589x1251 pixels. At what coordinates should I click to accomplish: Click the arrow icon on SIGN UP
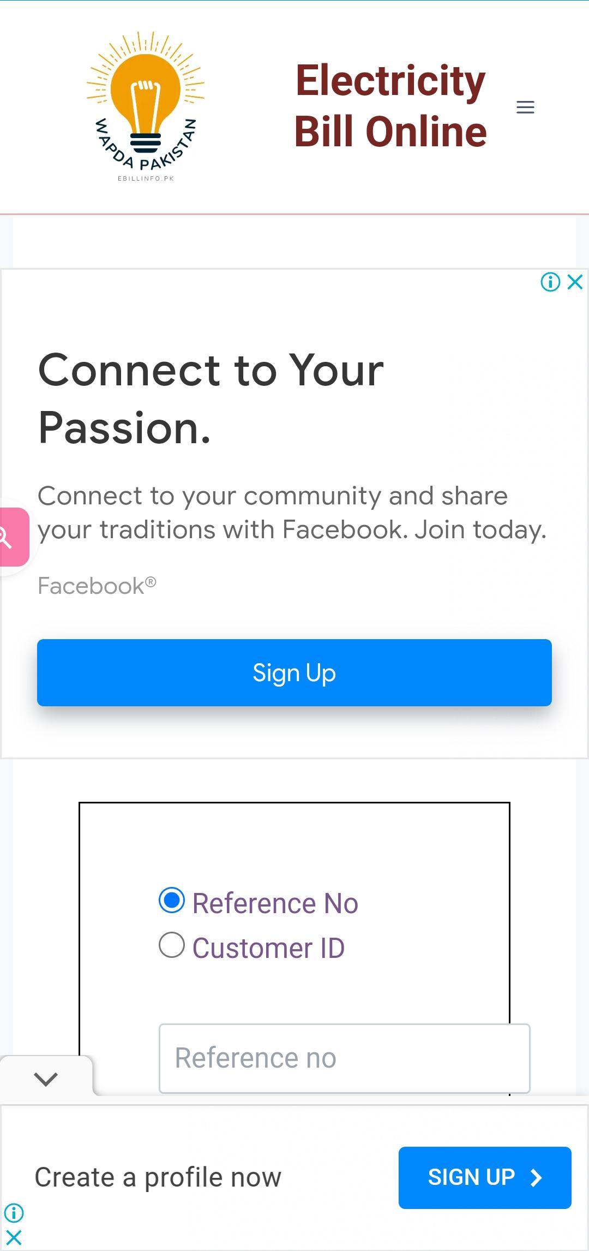[536, 1178]
